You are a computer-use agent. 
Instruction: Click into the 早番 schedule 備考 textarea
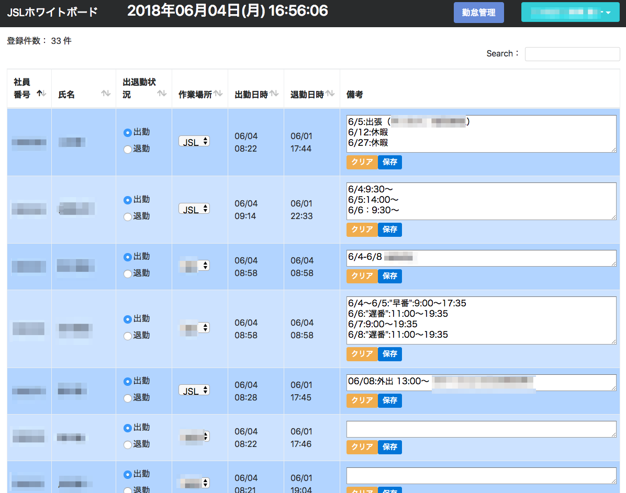tap(482, 320)
